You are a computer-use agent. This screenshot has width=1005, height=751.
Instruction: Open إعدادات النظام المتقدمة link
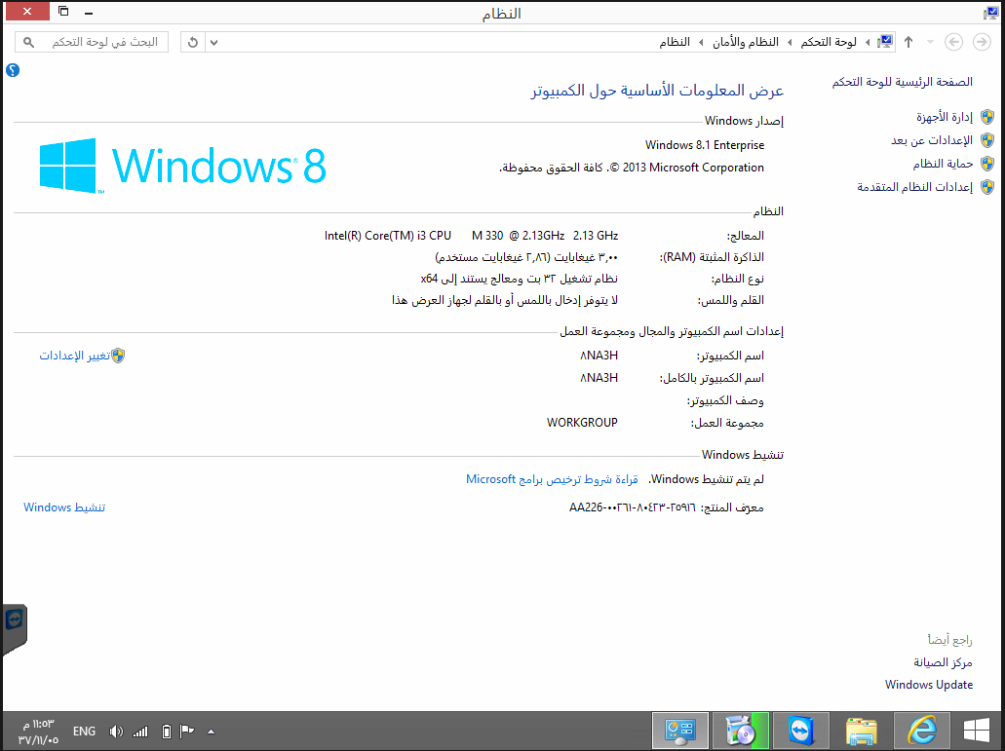pyautogui.click(x=914, y=187)
